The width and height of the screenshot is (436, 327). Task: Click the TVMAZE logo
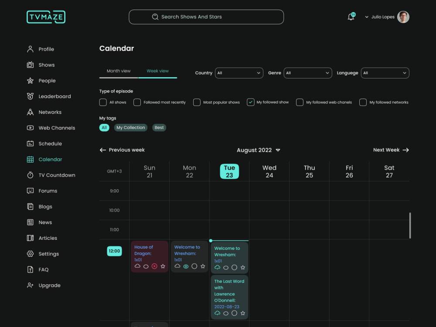(x=46, y=17)
